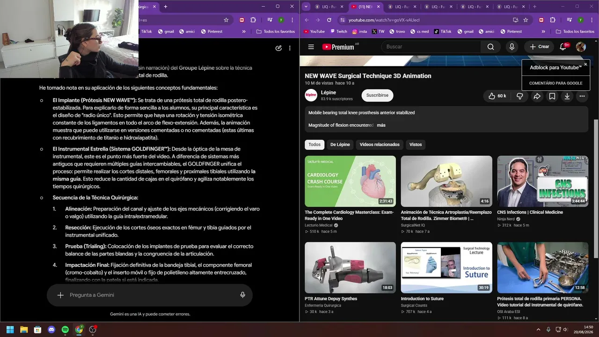Open the YouTube account avatar menu
Screen dimensions: 599x337
[x=581, y=47]
